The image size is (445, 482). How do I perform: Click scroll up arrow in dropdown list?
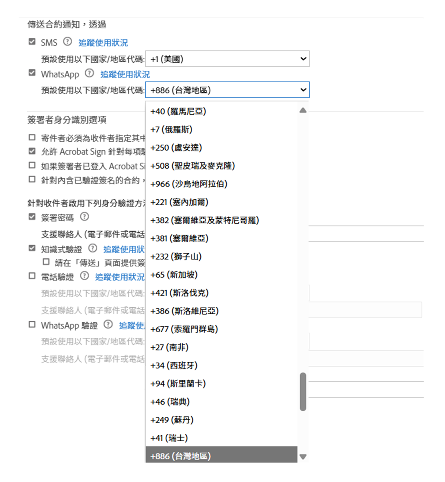[303, 110]
